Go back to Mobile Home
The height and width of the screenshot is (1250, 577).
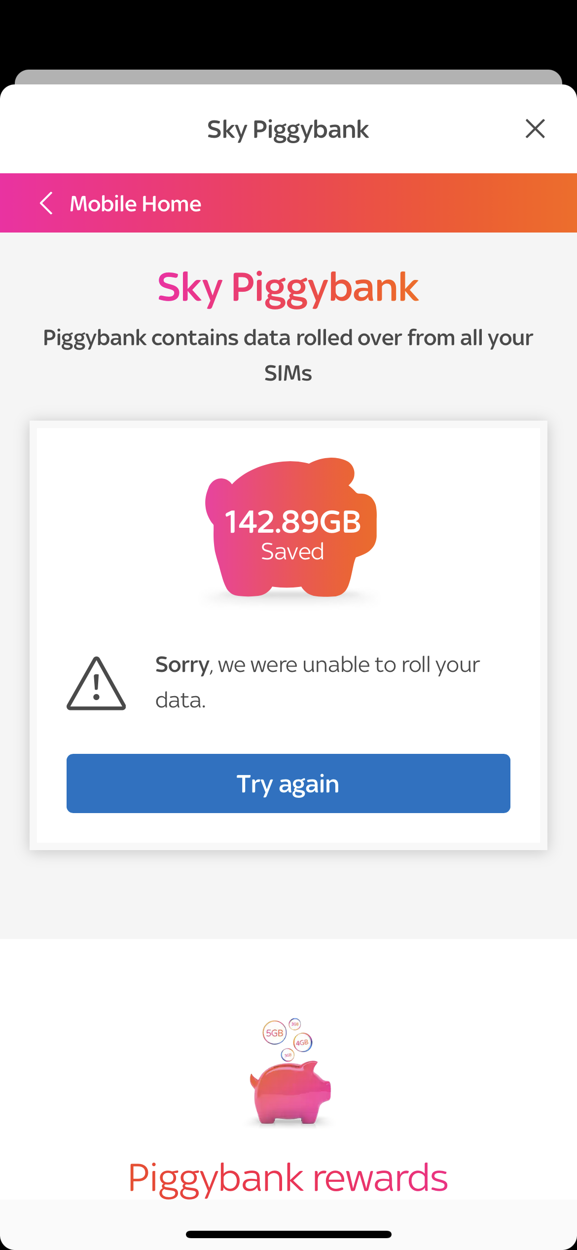coord(135,203)
